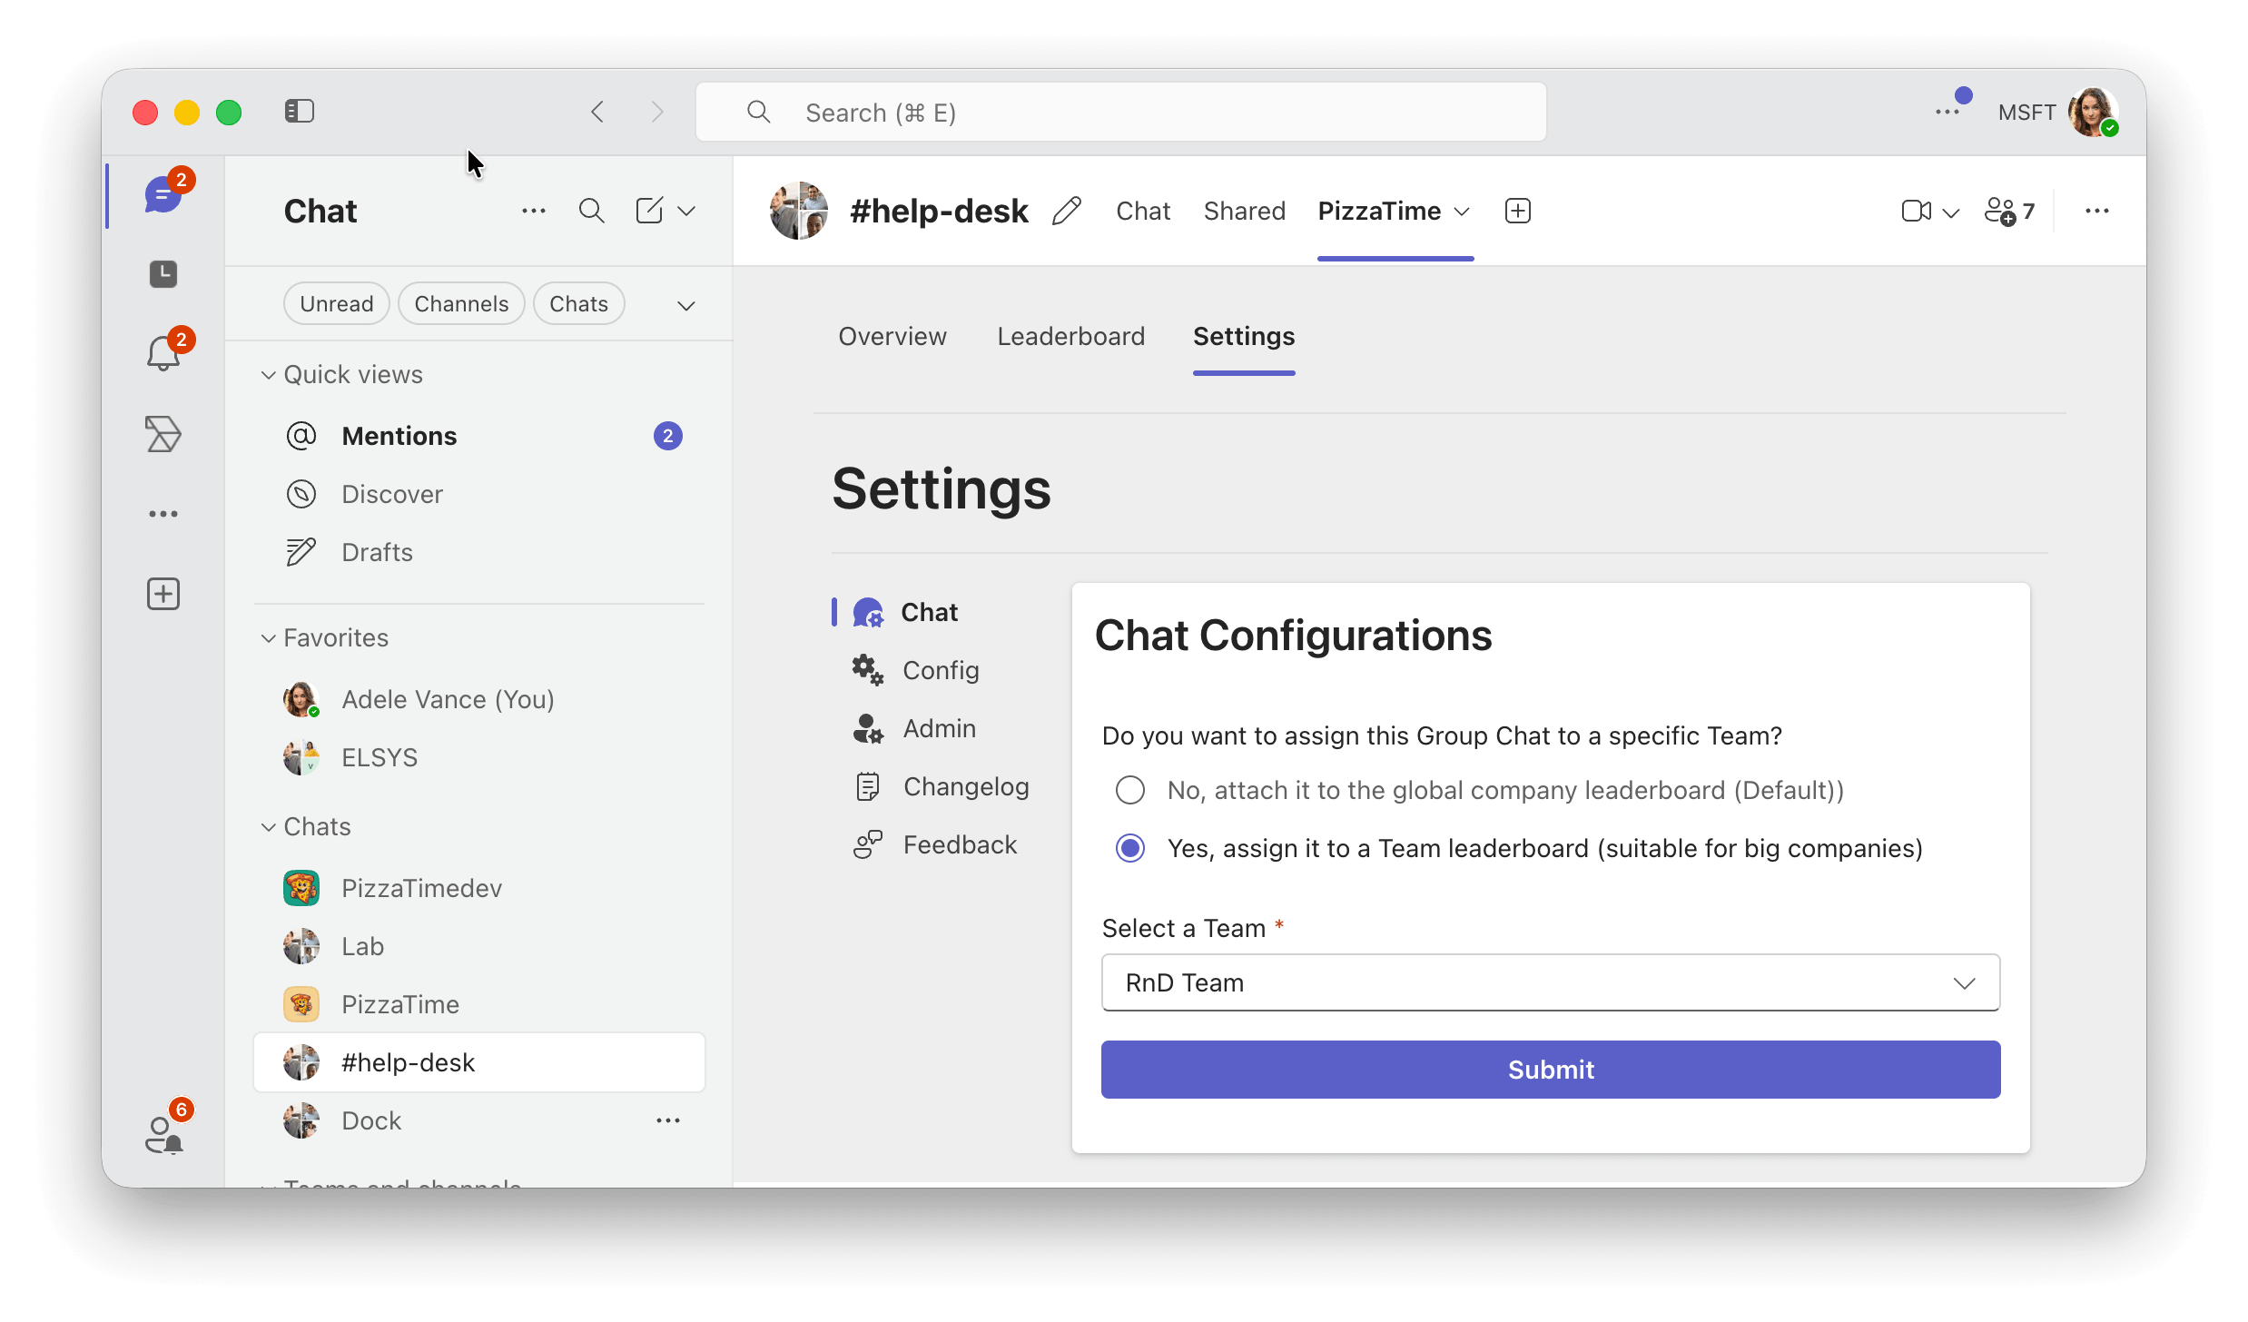The width and height of the screenshot is (2248, 1322).
Task: Open Dock chat more options ellipsis
Action: coord(668,1120)
